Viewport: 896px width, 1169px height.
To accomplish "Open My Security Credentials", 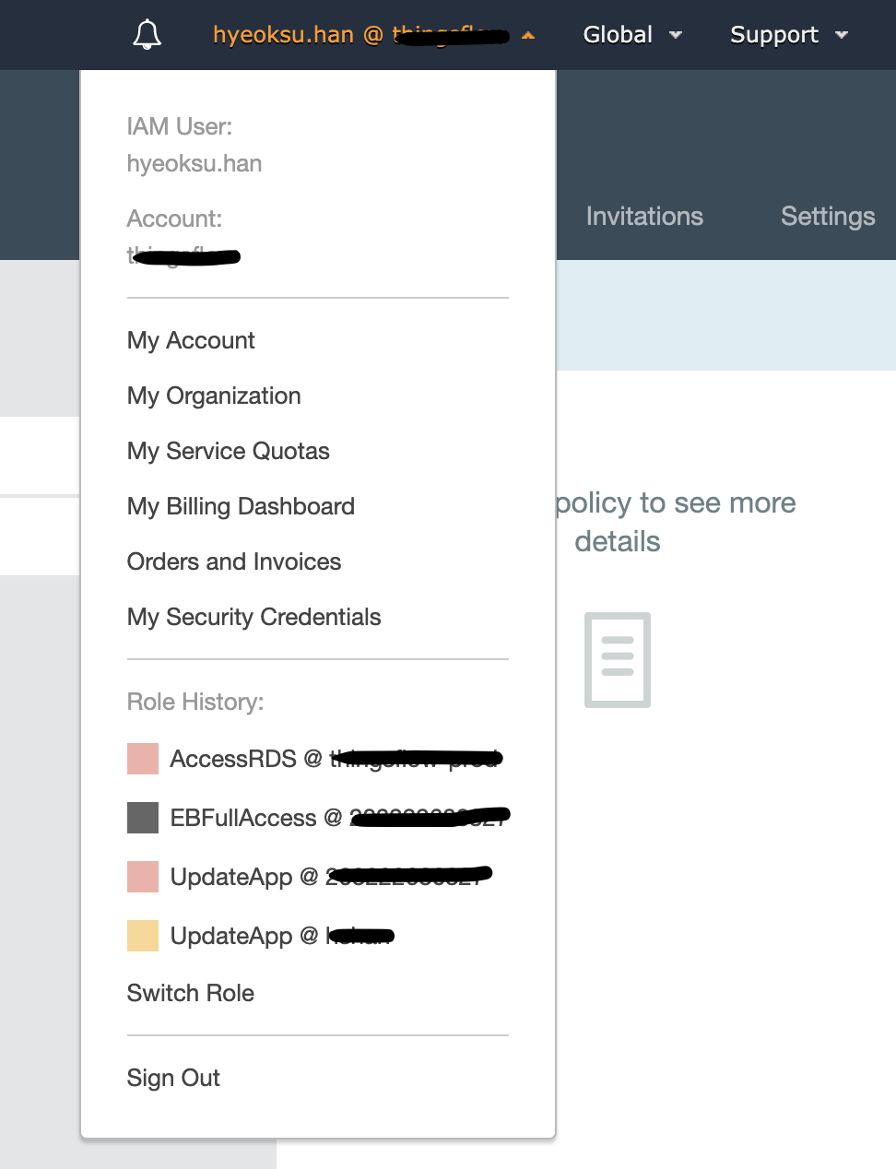I will (253, 617).
